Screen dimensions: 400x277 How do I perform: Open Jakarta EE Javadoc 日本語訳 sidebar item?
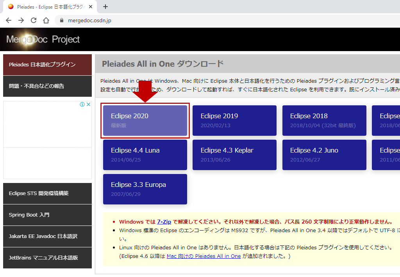pyautogui.click(x=47, y=236)
